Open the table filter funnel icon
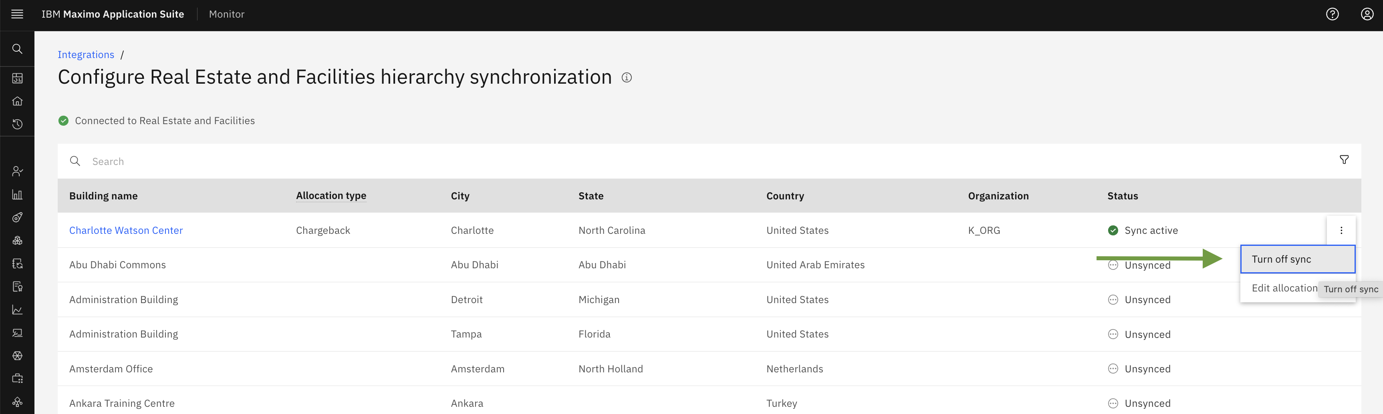The image size is (1383, 414). (1344, 160)
